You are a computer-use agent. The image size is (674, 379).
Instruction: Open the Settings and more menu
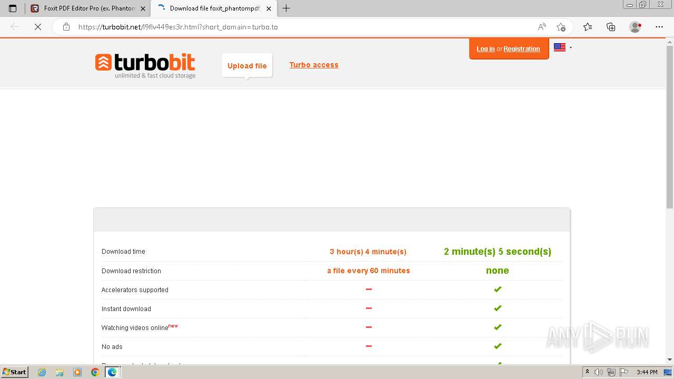tap(659, 27)
